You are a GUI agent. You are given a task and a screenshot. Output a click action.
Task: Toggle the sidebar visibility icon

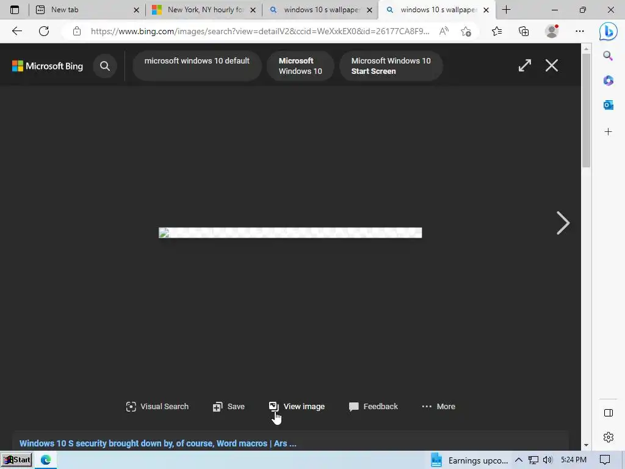(x=609, y=413)
